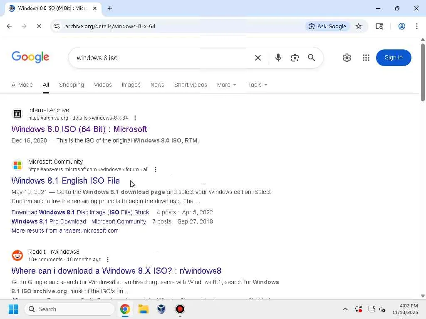This screenshot has width=426, height=319.
Task: Switch to the Shopping tab
Action: 72,85
